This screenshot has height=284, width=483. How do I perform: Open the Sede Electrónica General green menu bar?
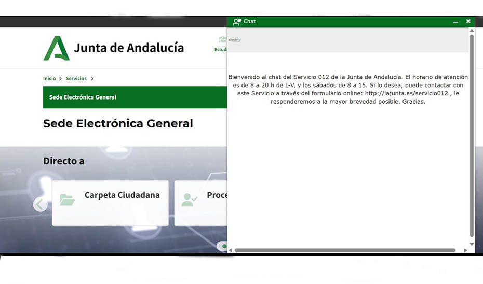(x=135, y=97)
